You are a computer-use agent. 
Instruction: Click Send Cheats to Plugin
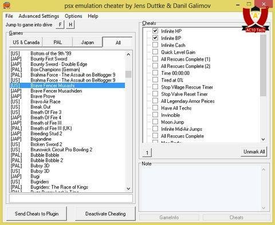tap(37, 214)
